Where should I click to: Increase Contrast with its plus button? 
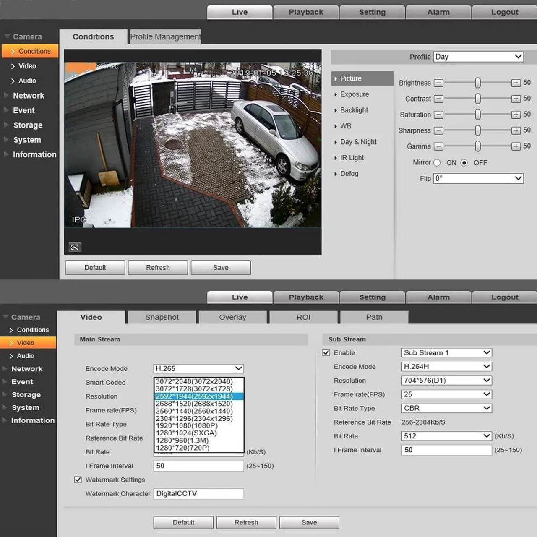point(516,99)
